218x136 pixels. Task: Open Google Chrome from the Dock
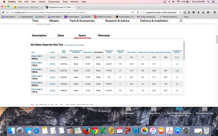pos(95,131)
